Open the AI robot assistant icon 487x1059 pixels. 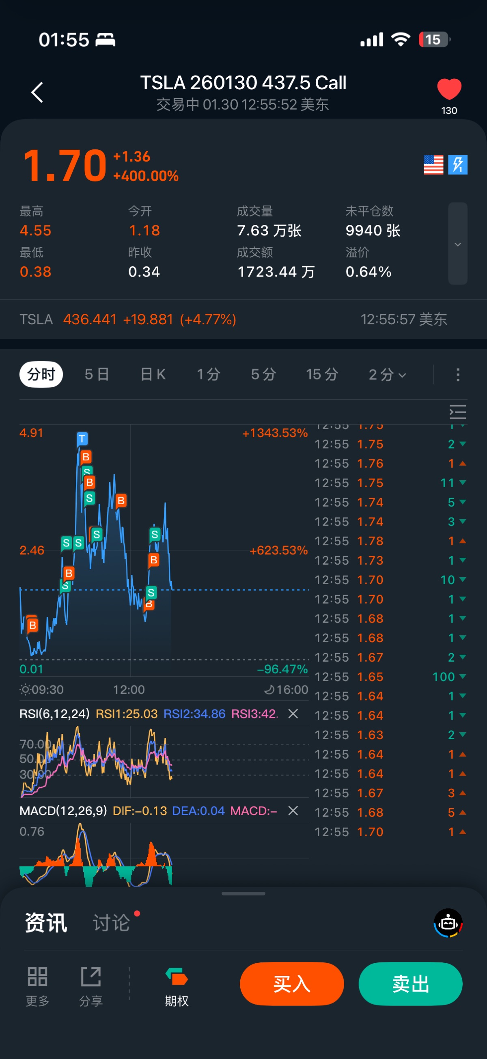click(448, 923)
